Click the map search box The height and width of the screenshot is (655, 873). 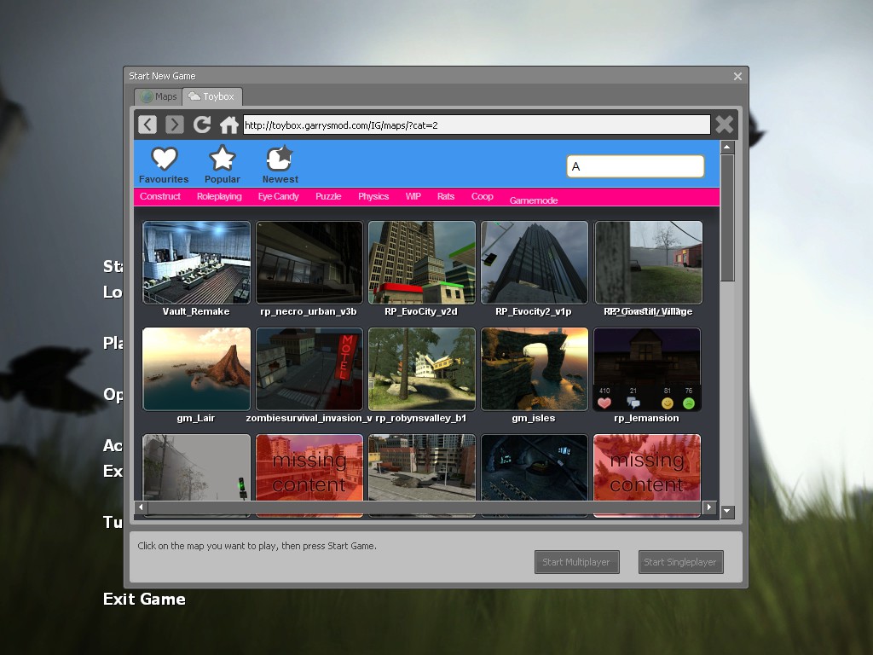click(x=635, y=166)
